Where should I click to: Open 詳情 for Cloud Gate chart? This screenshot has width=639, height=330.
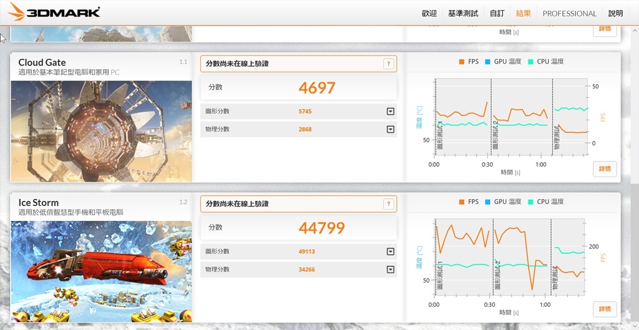pyautogui.click(x=605, y=168)
